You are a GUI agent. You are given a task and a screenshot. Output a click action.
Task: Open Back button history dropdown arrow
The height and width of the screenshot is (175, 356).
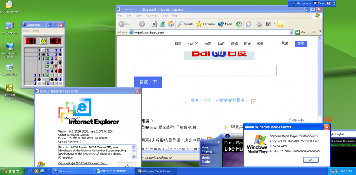134,24
